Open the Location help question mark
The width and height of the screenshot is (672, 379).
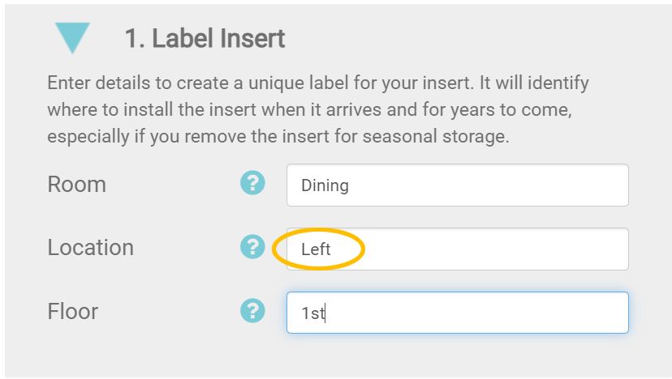pos(252,247)
